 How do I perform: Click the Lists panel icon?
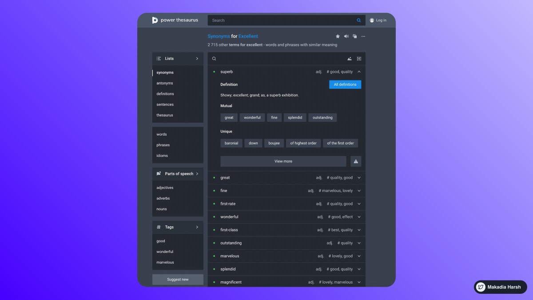tap(159, 59)
